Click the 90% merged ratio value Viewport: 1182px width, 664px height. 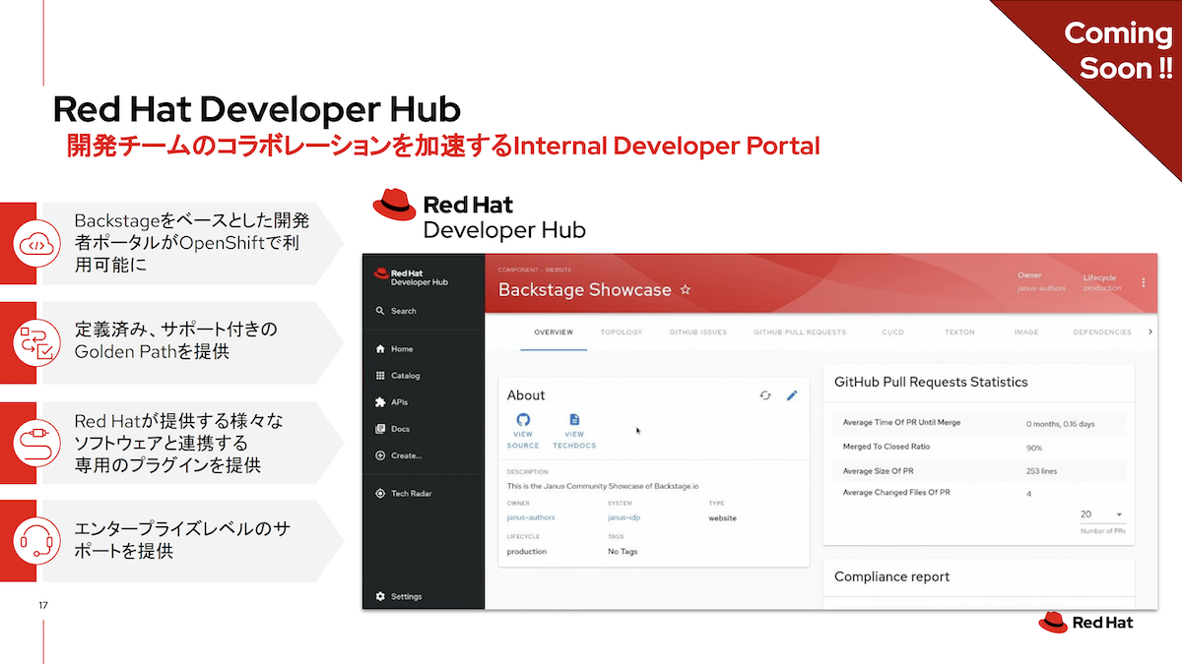pyautogui.click(x=1034, y=448)
